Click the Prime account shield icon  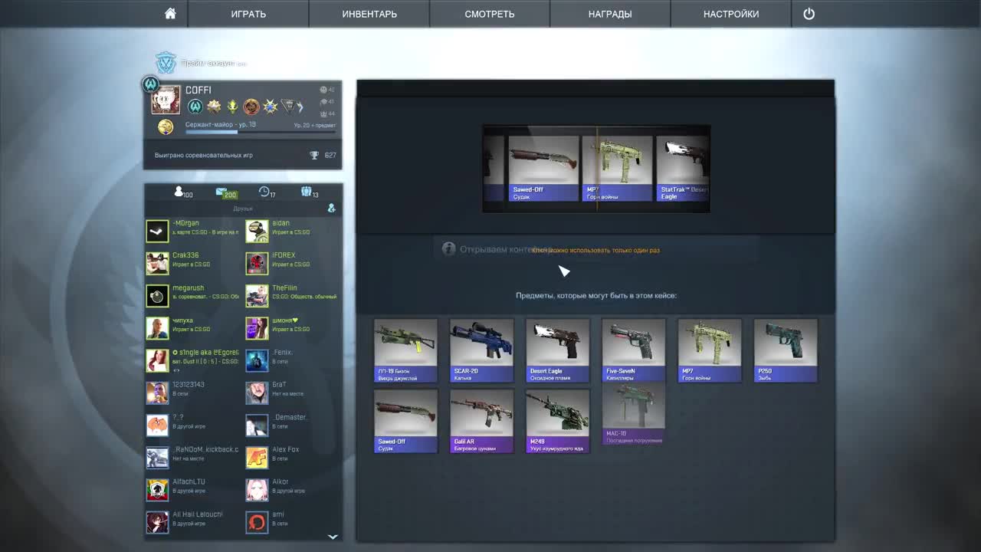coord(166,63)
